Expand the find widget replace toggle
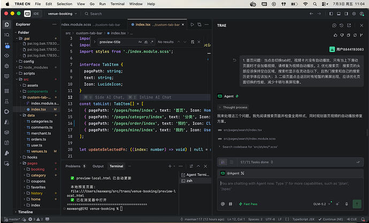 [x=95, y=42]
